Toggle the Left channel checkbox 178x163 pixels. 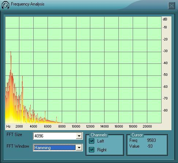tap(91, 141)
